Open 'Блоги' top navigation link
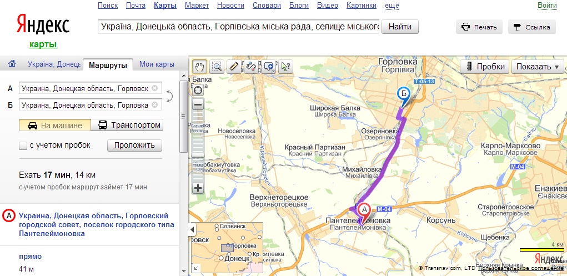This screenshot has width=567, height=276. coord(299,6)
